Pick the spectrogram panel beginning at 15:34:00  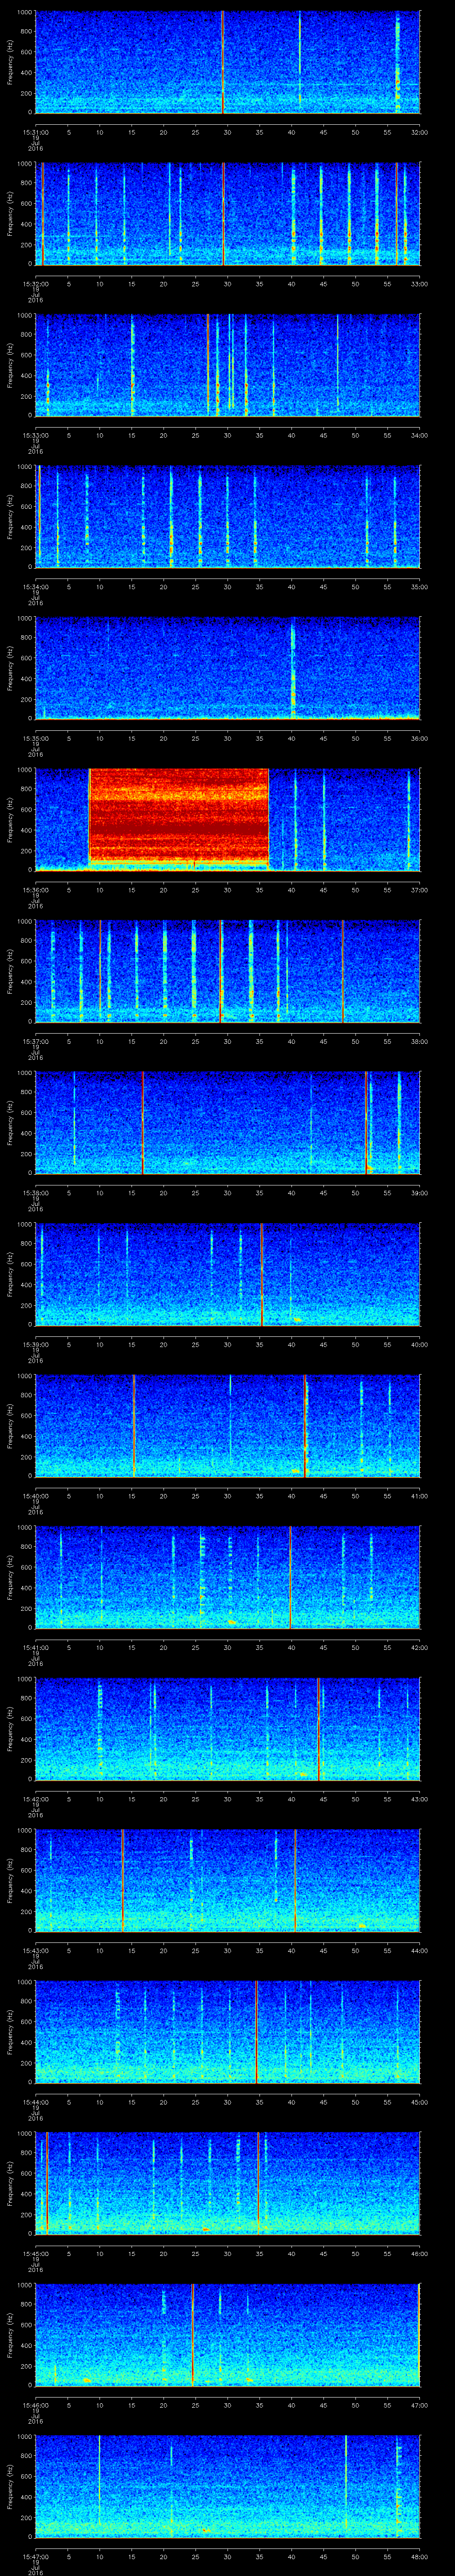(228, 517)
